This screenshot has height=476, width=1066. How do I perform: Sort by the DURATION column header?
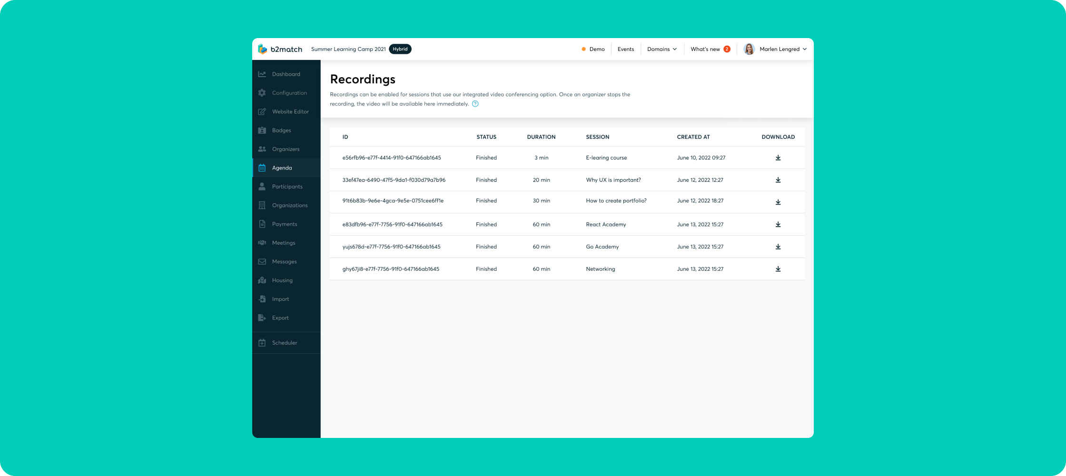click(541, 137)
